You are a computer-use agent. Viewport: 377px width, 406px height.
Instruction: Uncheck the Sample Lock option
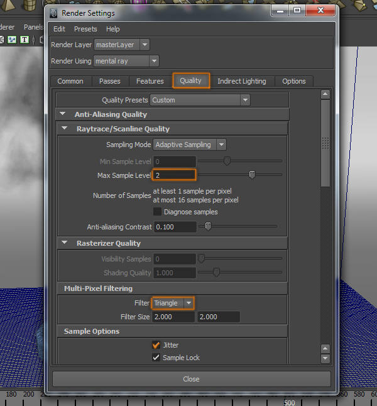156,358
